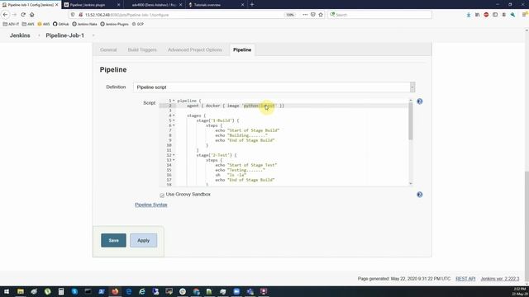The image size is (529, 297).
Task: Open the Pipeline-Job-1 breadcrumb link
Action: 64,35
